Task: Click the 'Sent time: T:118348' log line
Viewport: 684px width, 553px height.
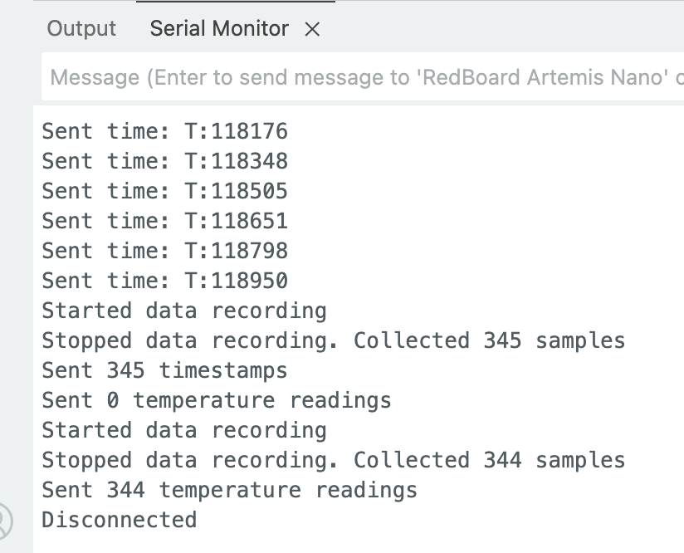Action: (x=164, y=161)
